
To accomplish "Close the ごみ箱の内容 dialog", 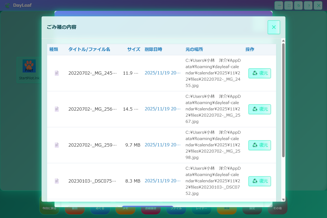I will (274, 27).
